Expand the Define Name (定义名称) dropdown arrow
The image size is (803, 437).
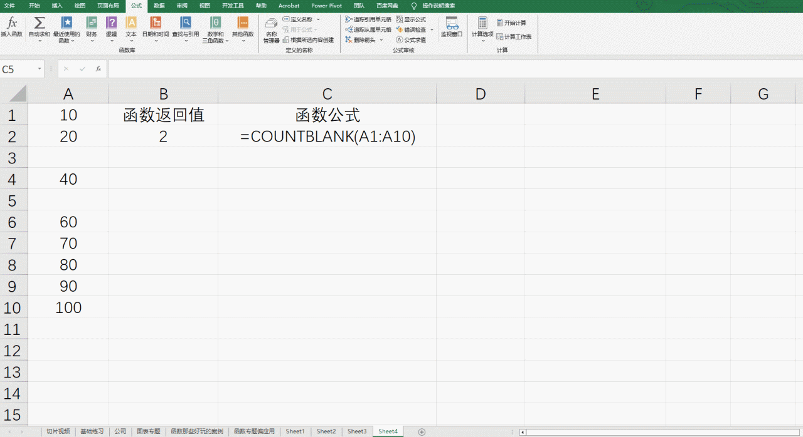coord(318,19)
